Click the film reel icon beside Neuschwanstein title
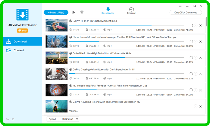Viewport: 210px width, 126px height. tap(71, 37)
